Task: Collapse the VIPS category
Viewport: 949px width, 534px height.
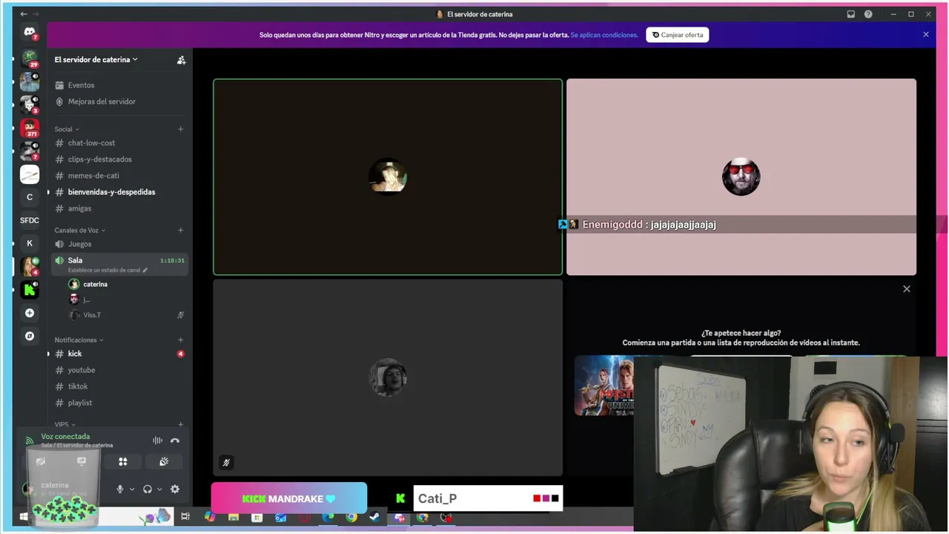Action: (65, 425)
